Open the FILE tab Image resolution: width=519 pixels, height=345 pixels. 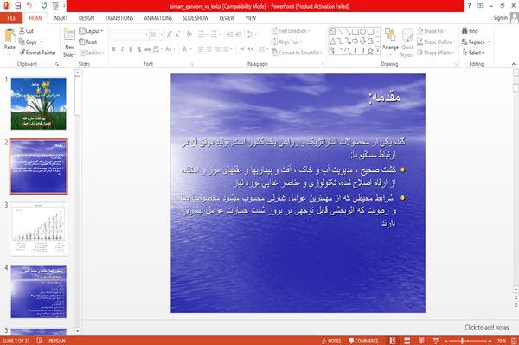[11, 18]
